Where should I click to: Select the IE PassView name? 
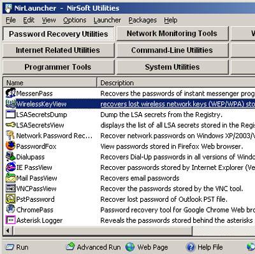(x=34, y=167)
